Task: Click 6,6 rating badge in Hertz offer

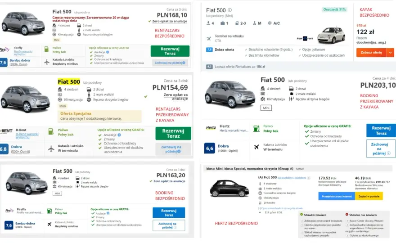Action: coord(210,148)
